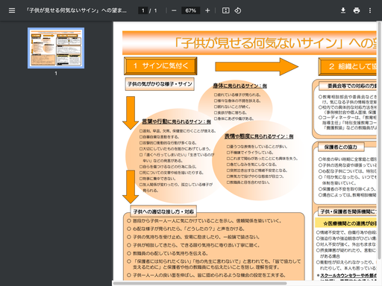Print the PDF document
This screenshot has width=382, height=286.
[x=357, y=10]
